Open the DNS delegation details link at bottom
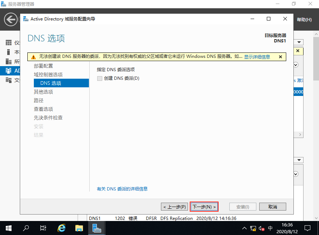This screenshot has width=319, height=235. tap(122, 189)
